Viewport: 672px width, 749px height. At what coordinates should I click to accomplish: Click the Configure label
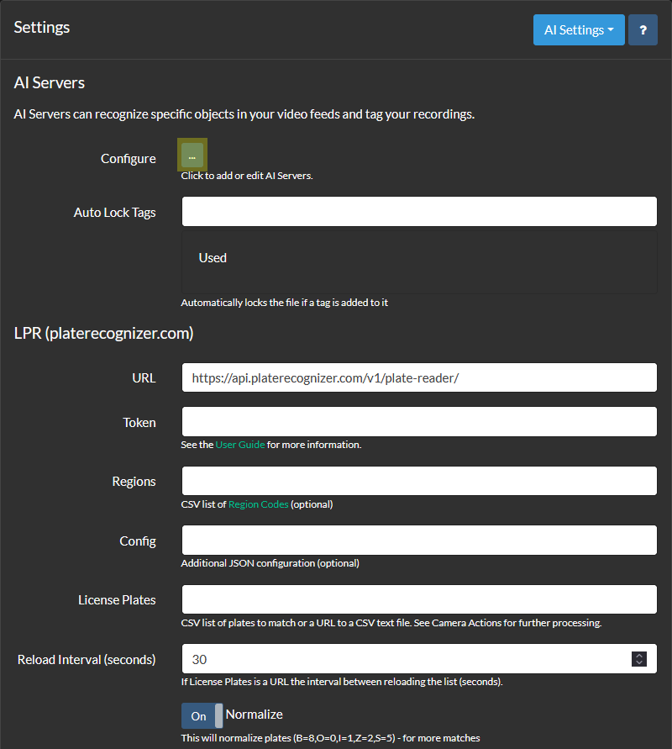pyautogui.click(x=128, y=159)
